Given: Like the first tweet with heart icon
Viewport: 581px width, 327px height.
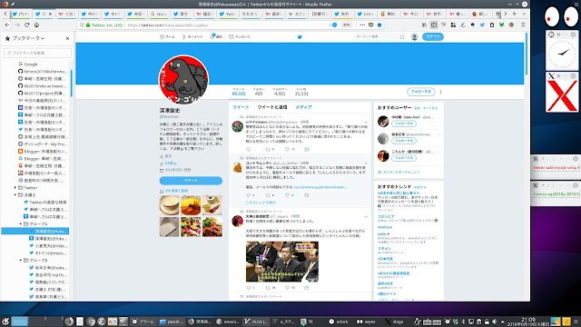Looking at the screenshot, I should click(287, 149).
